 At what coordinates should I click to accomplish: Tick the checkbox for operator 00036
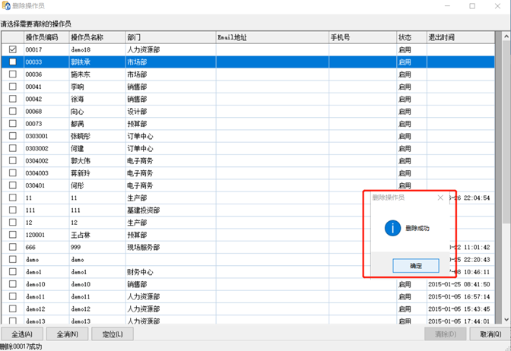tap(12, 74)
